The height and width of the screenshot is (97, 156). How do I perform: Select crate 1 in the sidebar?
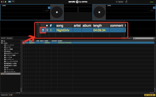point(10,74)
